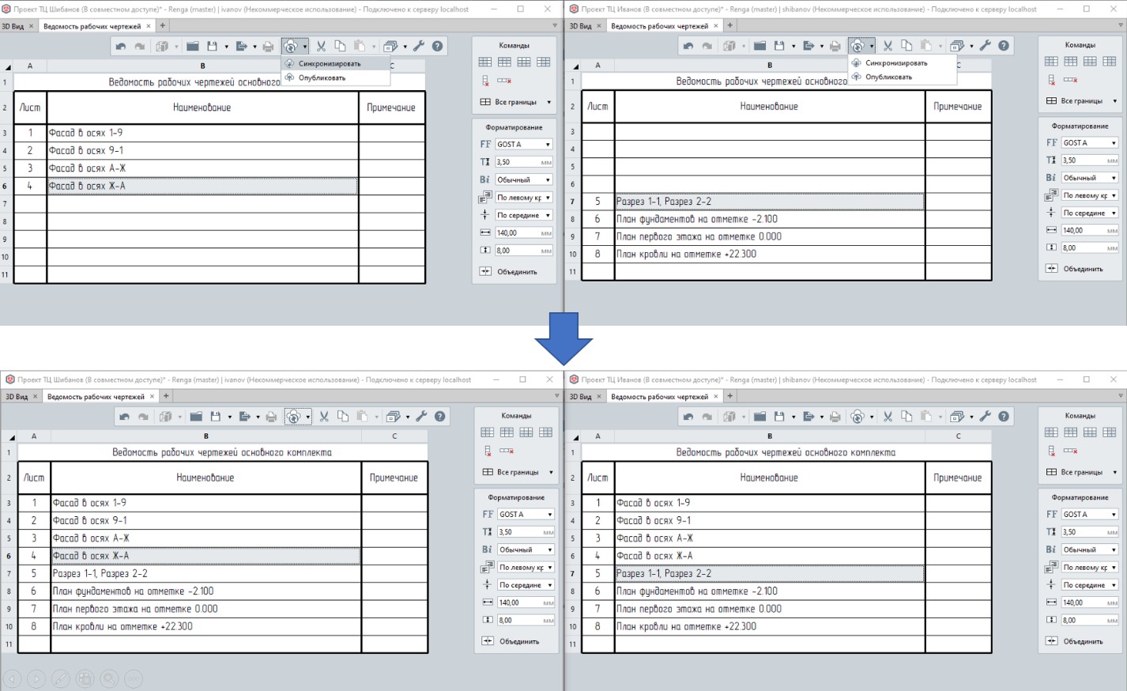Click cloud sync icon in lower shibanov window
Image resolution: width=1127 pixels, height=691 pixels.
point(857,417)
